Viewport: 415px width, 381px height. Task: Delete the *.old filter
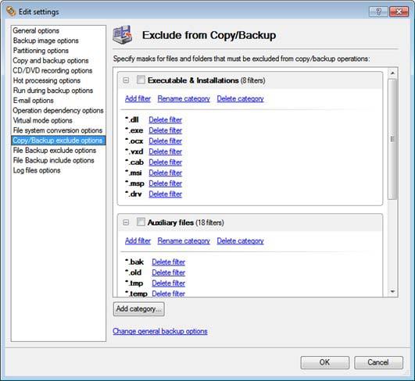click(169, 272)
